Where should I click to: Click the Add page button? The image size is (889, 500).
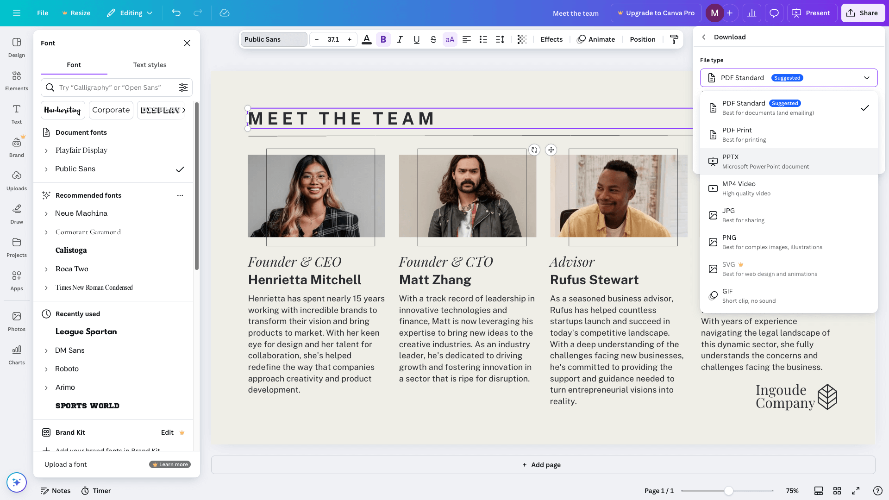pos(543,465)
